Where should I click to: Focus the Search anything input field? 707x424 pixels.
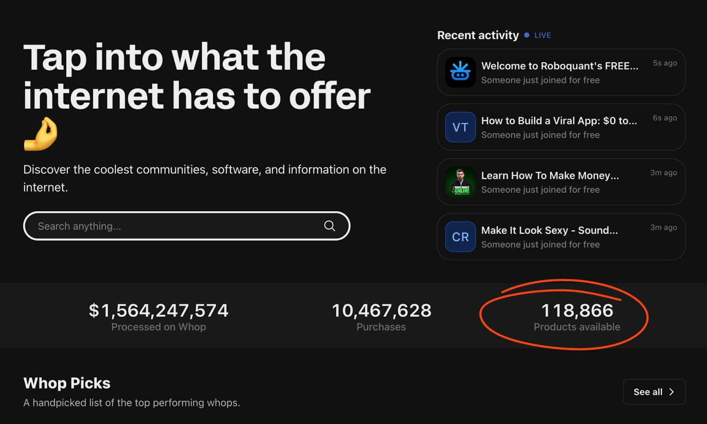tap(186, 226)
